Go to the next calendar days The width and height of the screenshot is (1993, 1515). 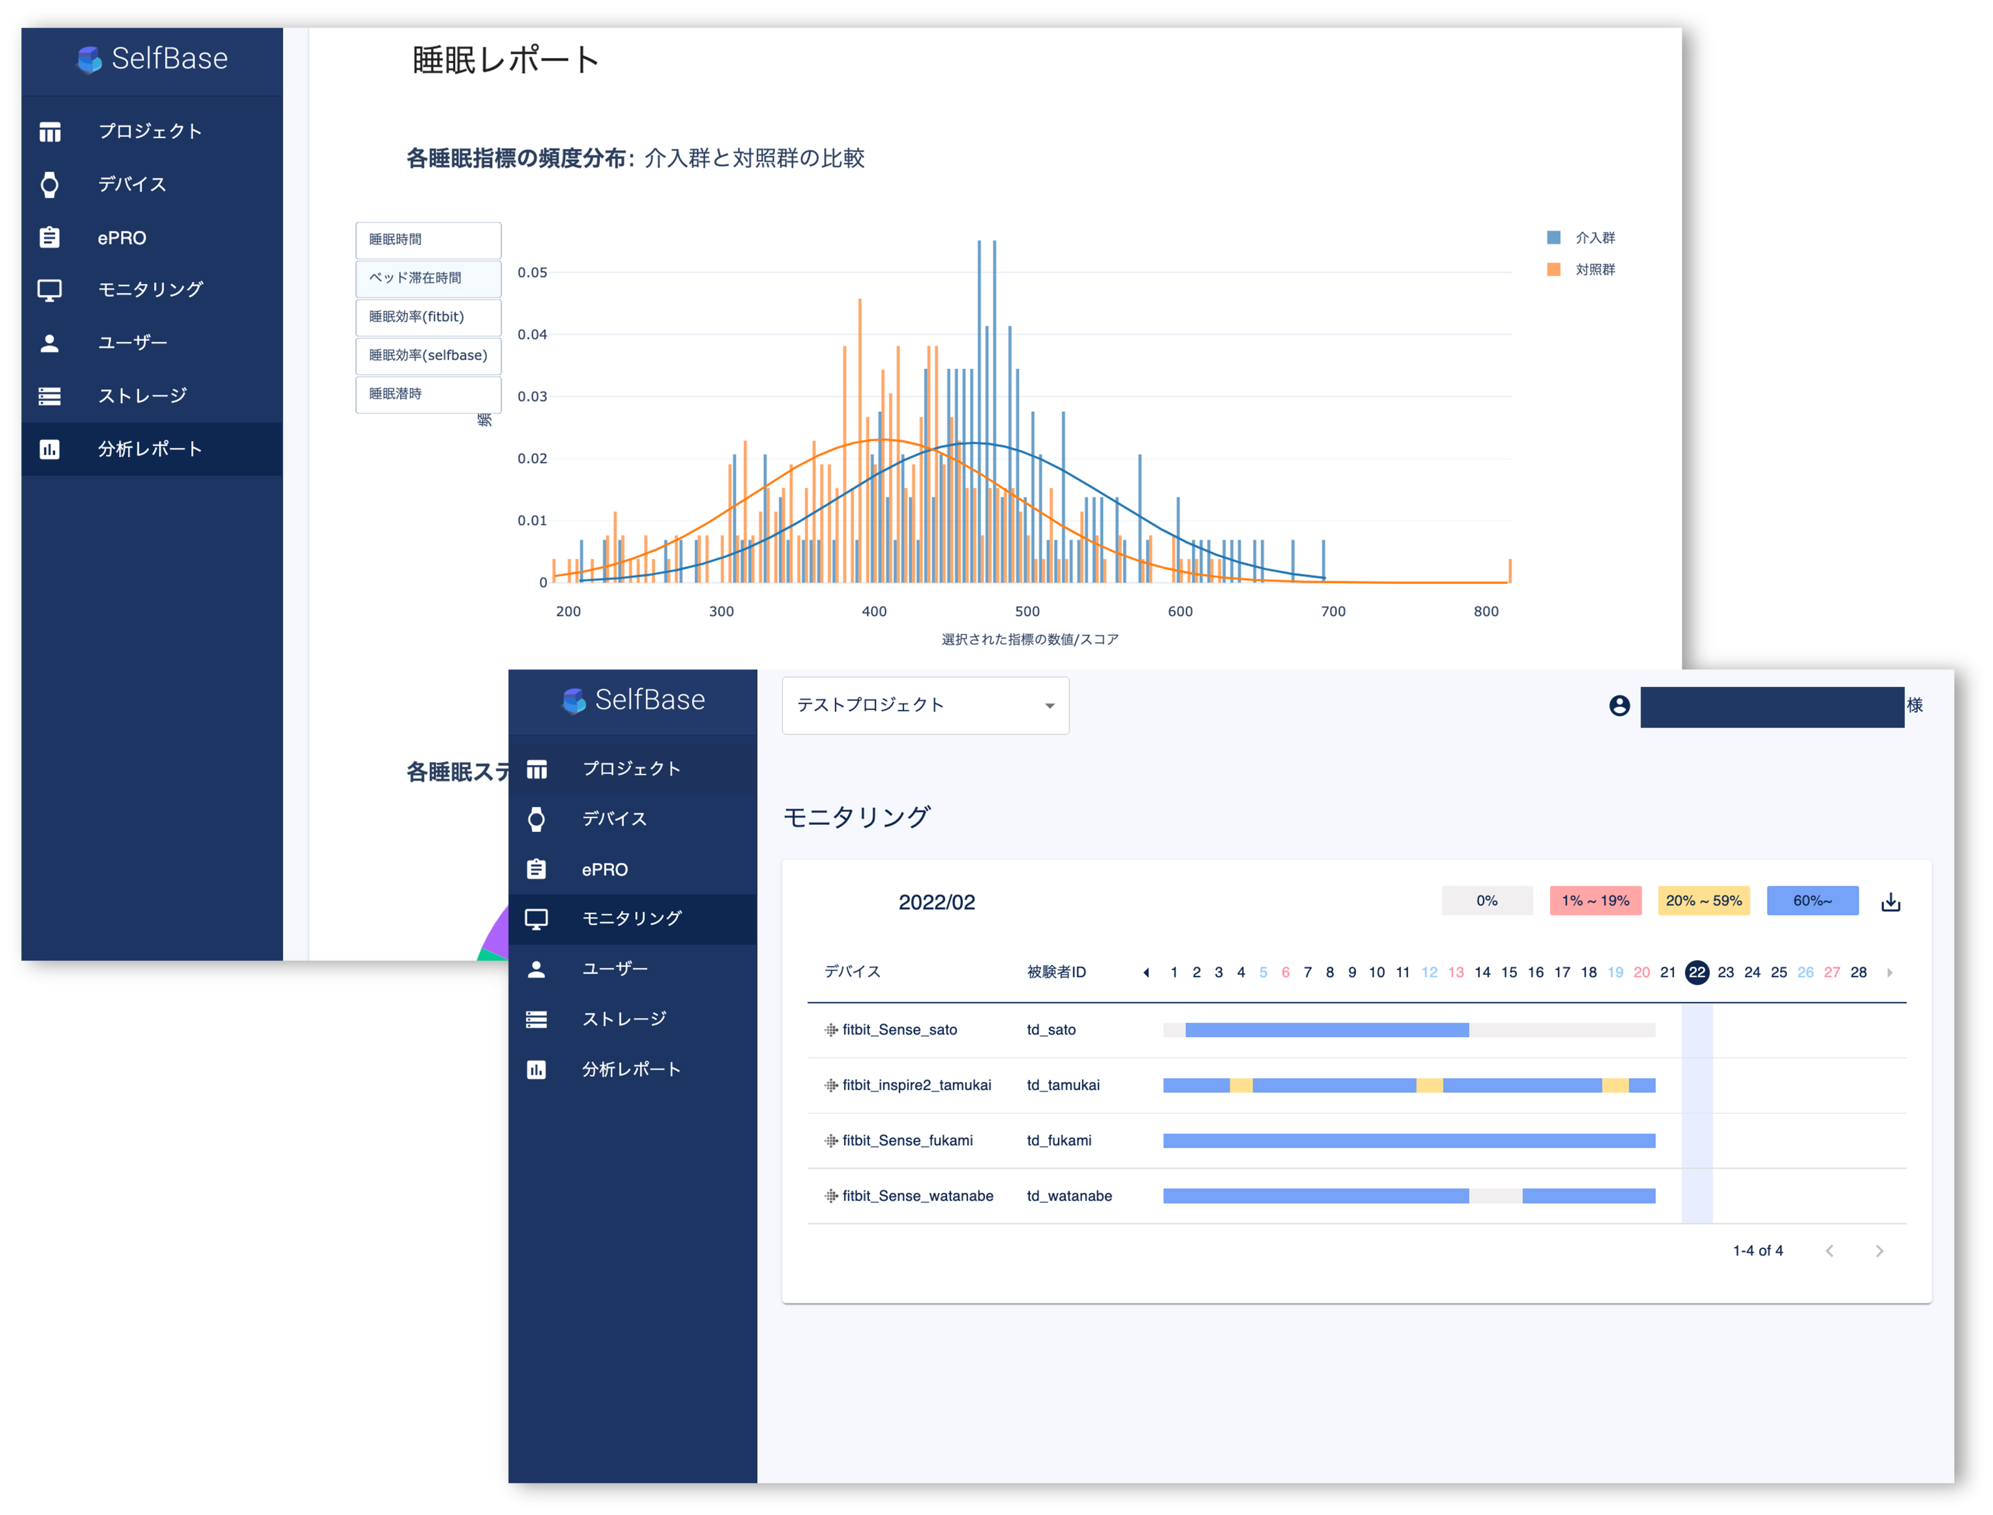(x=1889, y=972)
